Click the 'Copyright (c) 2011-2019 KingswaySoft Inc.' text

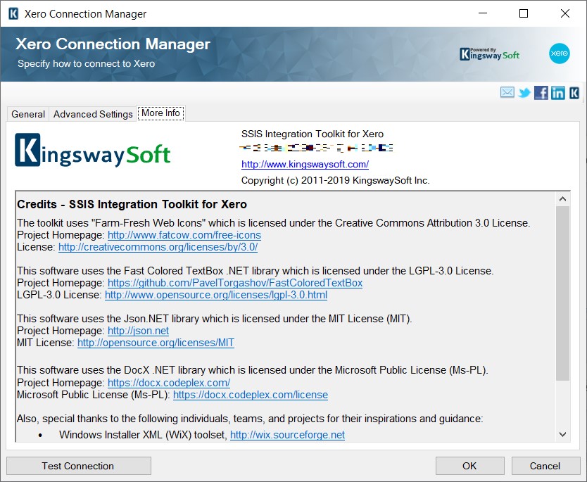pyautogui.click(x=336, y=180)
